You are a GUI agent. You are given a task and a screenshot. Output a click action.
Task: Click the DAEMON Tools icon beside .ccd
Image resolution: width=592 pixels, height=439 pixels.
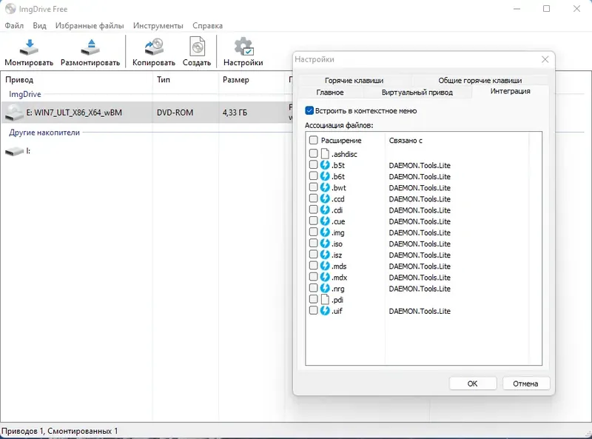[x=325, y=198]
